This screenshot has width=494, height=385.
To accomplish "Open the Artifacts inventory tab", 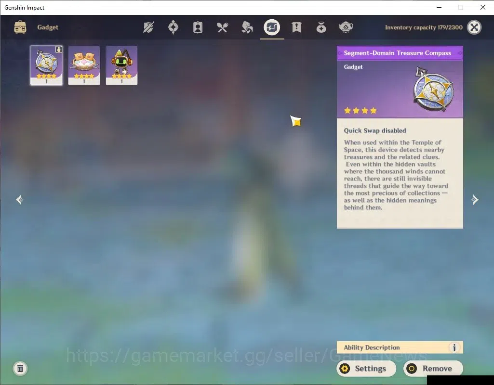I will 173,27.
